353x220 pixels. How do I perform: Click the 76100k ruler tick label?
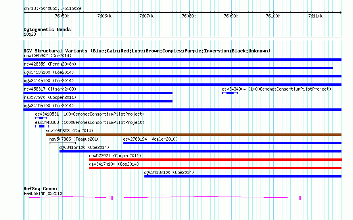pos(273,16)
